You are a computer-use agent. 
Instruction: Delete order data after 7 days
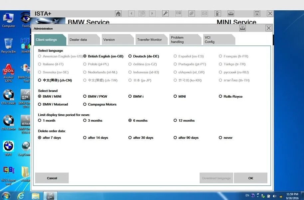[50, 138]
